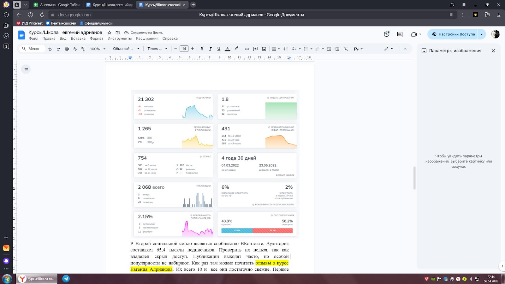This screenshot has height=284, width=505.
Task: Toggle bold formatting
Action: point(202,49)
